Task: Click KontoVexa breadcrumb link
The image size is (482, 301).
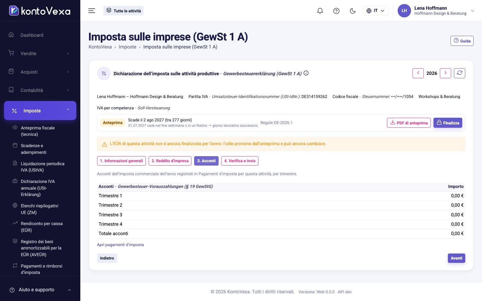Action: coord(100,47)
